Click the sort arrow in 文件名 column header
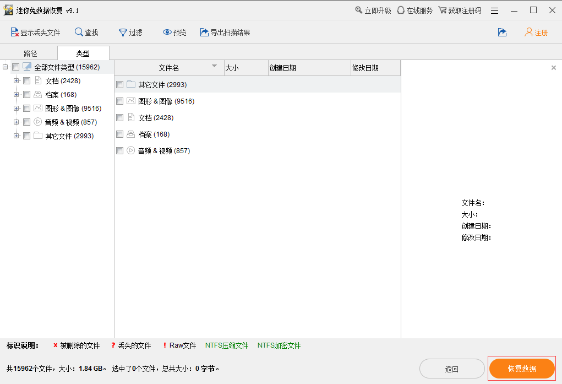 [x=214, y=66]
